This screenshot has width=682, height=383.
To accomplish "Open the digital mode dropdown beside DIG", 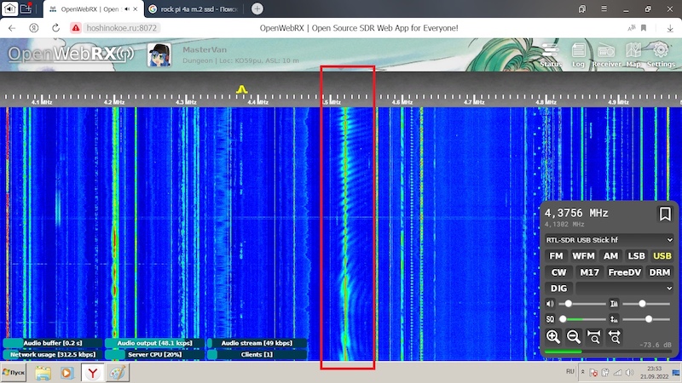I will click(x=624, y=289).
